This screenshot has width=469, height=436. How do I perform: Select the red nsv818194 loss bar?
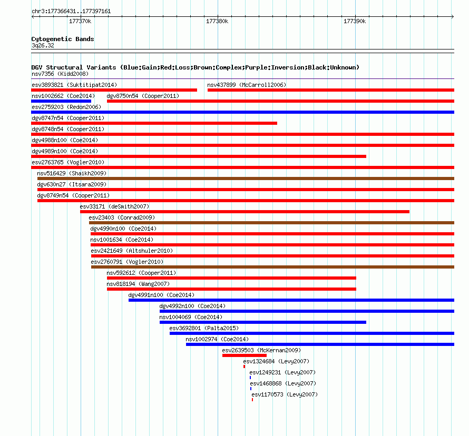click(231, 289)
